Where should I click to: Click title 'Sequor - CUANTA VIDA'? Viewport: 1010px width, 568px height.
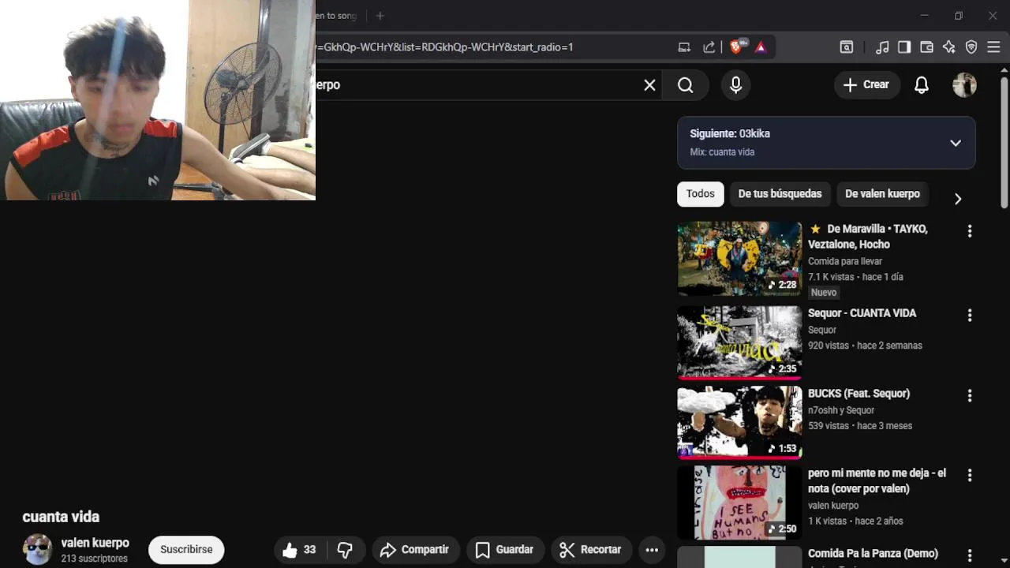pos(862,313)
